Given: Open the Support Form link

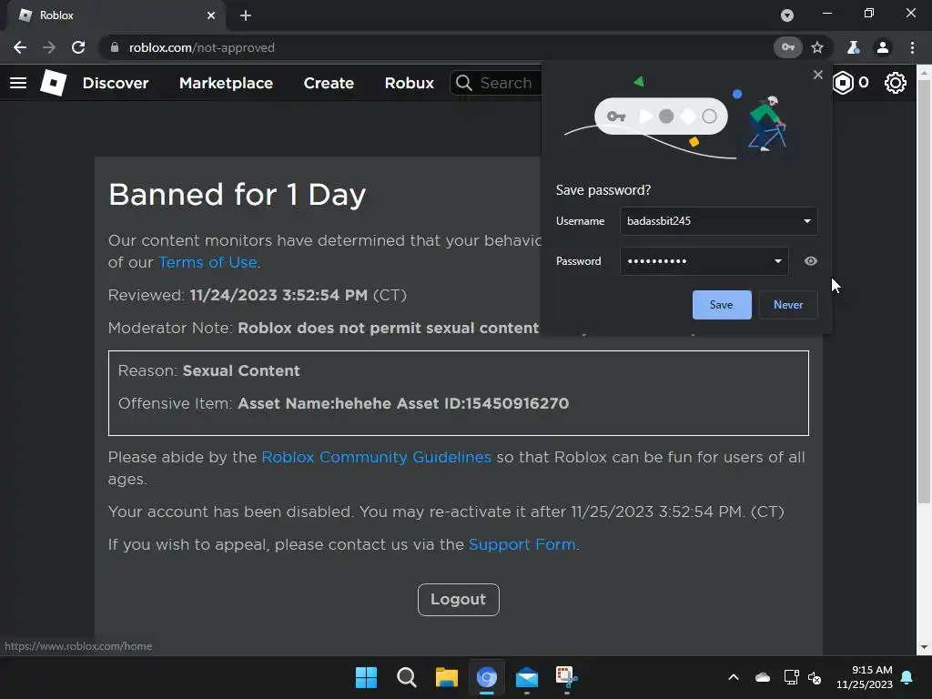Looking at the screenshot, I should (522, 544).
